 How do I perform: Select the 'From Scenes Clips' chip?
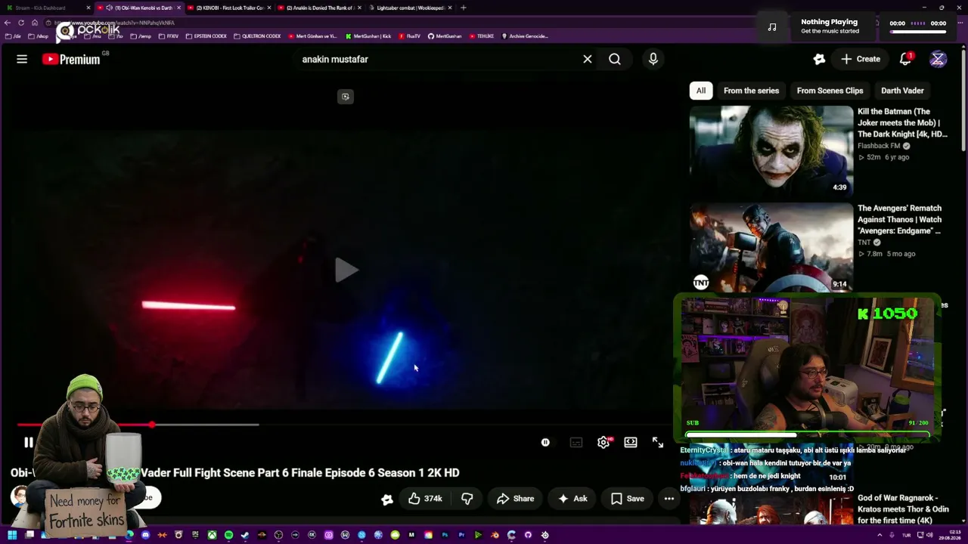coord(830,91)
